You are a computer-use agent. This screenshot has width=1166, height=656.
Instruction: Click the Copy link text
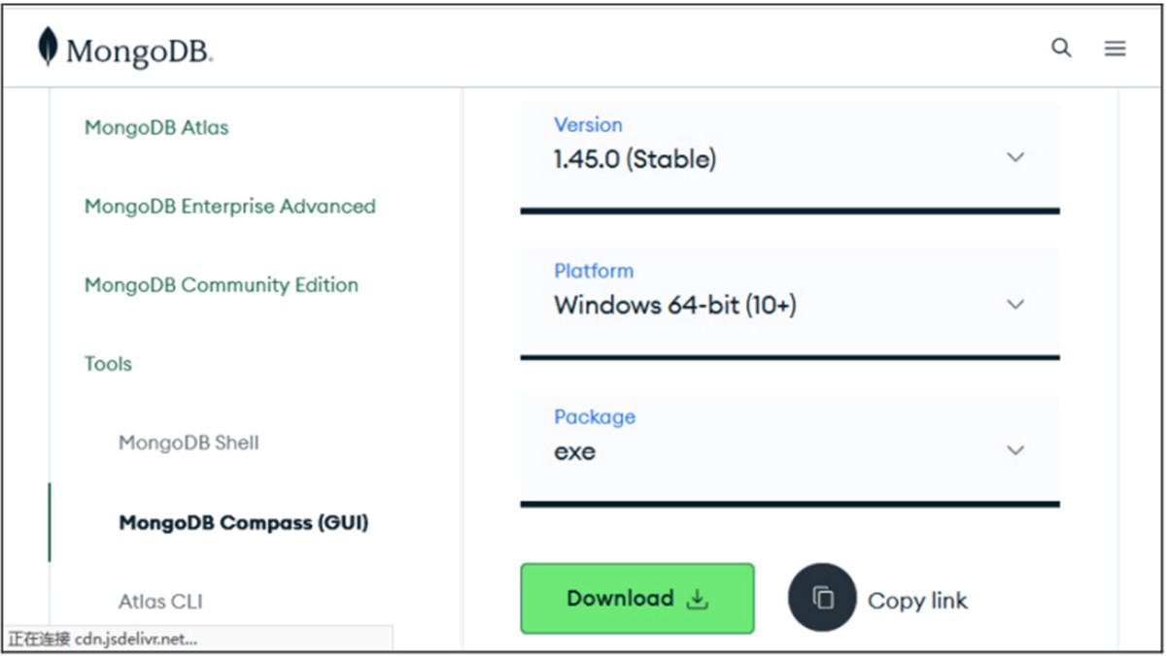(917, 601)
